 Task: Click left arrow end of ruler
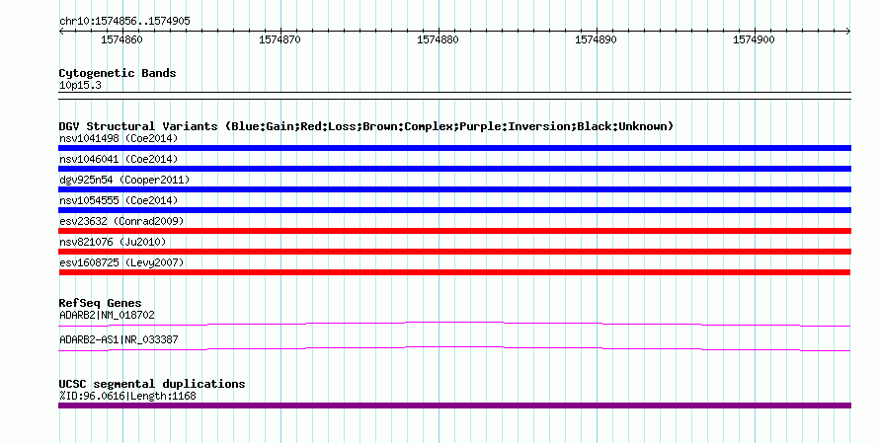[x=61, y=32]
